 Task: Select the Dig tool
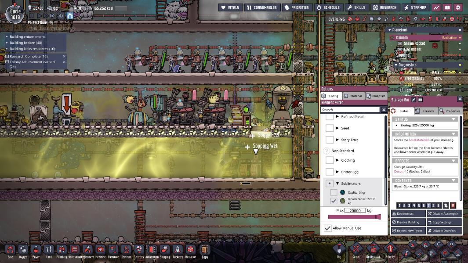(x=339, y=249)
